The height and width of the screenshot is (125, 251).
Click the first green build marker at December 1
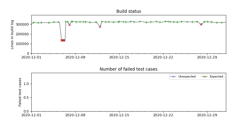click(33, 22)
